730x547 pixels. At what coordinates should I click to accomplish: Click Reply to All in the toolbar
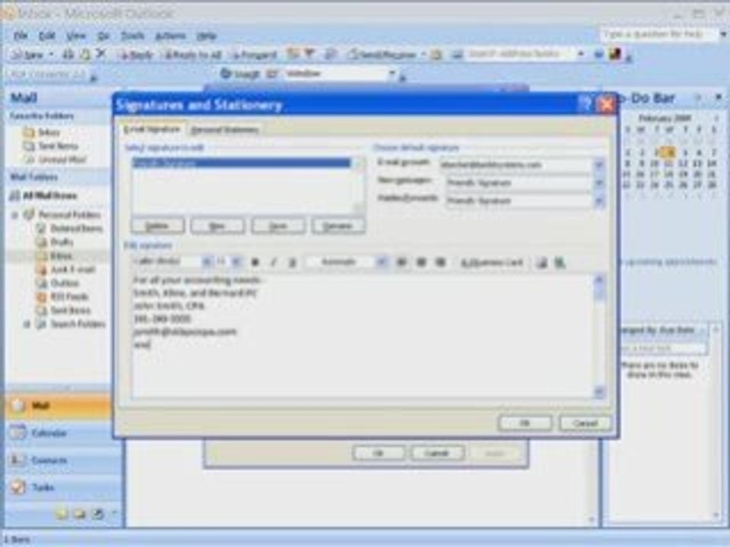192,55
